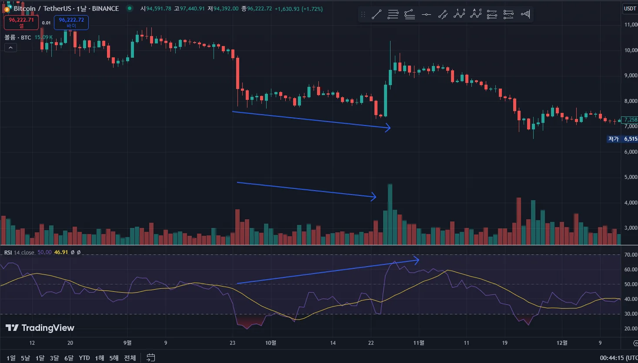Click the RSI 70.00 level on scale
This screenshot has height=363, width=638.
tap(631, 255)
